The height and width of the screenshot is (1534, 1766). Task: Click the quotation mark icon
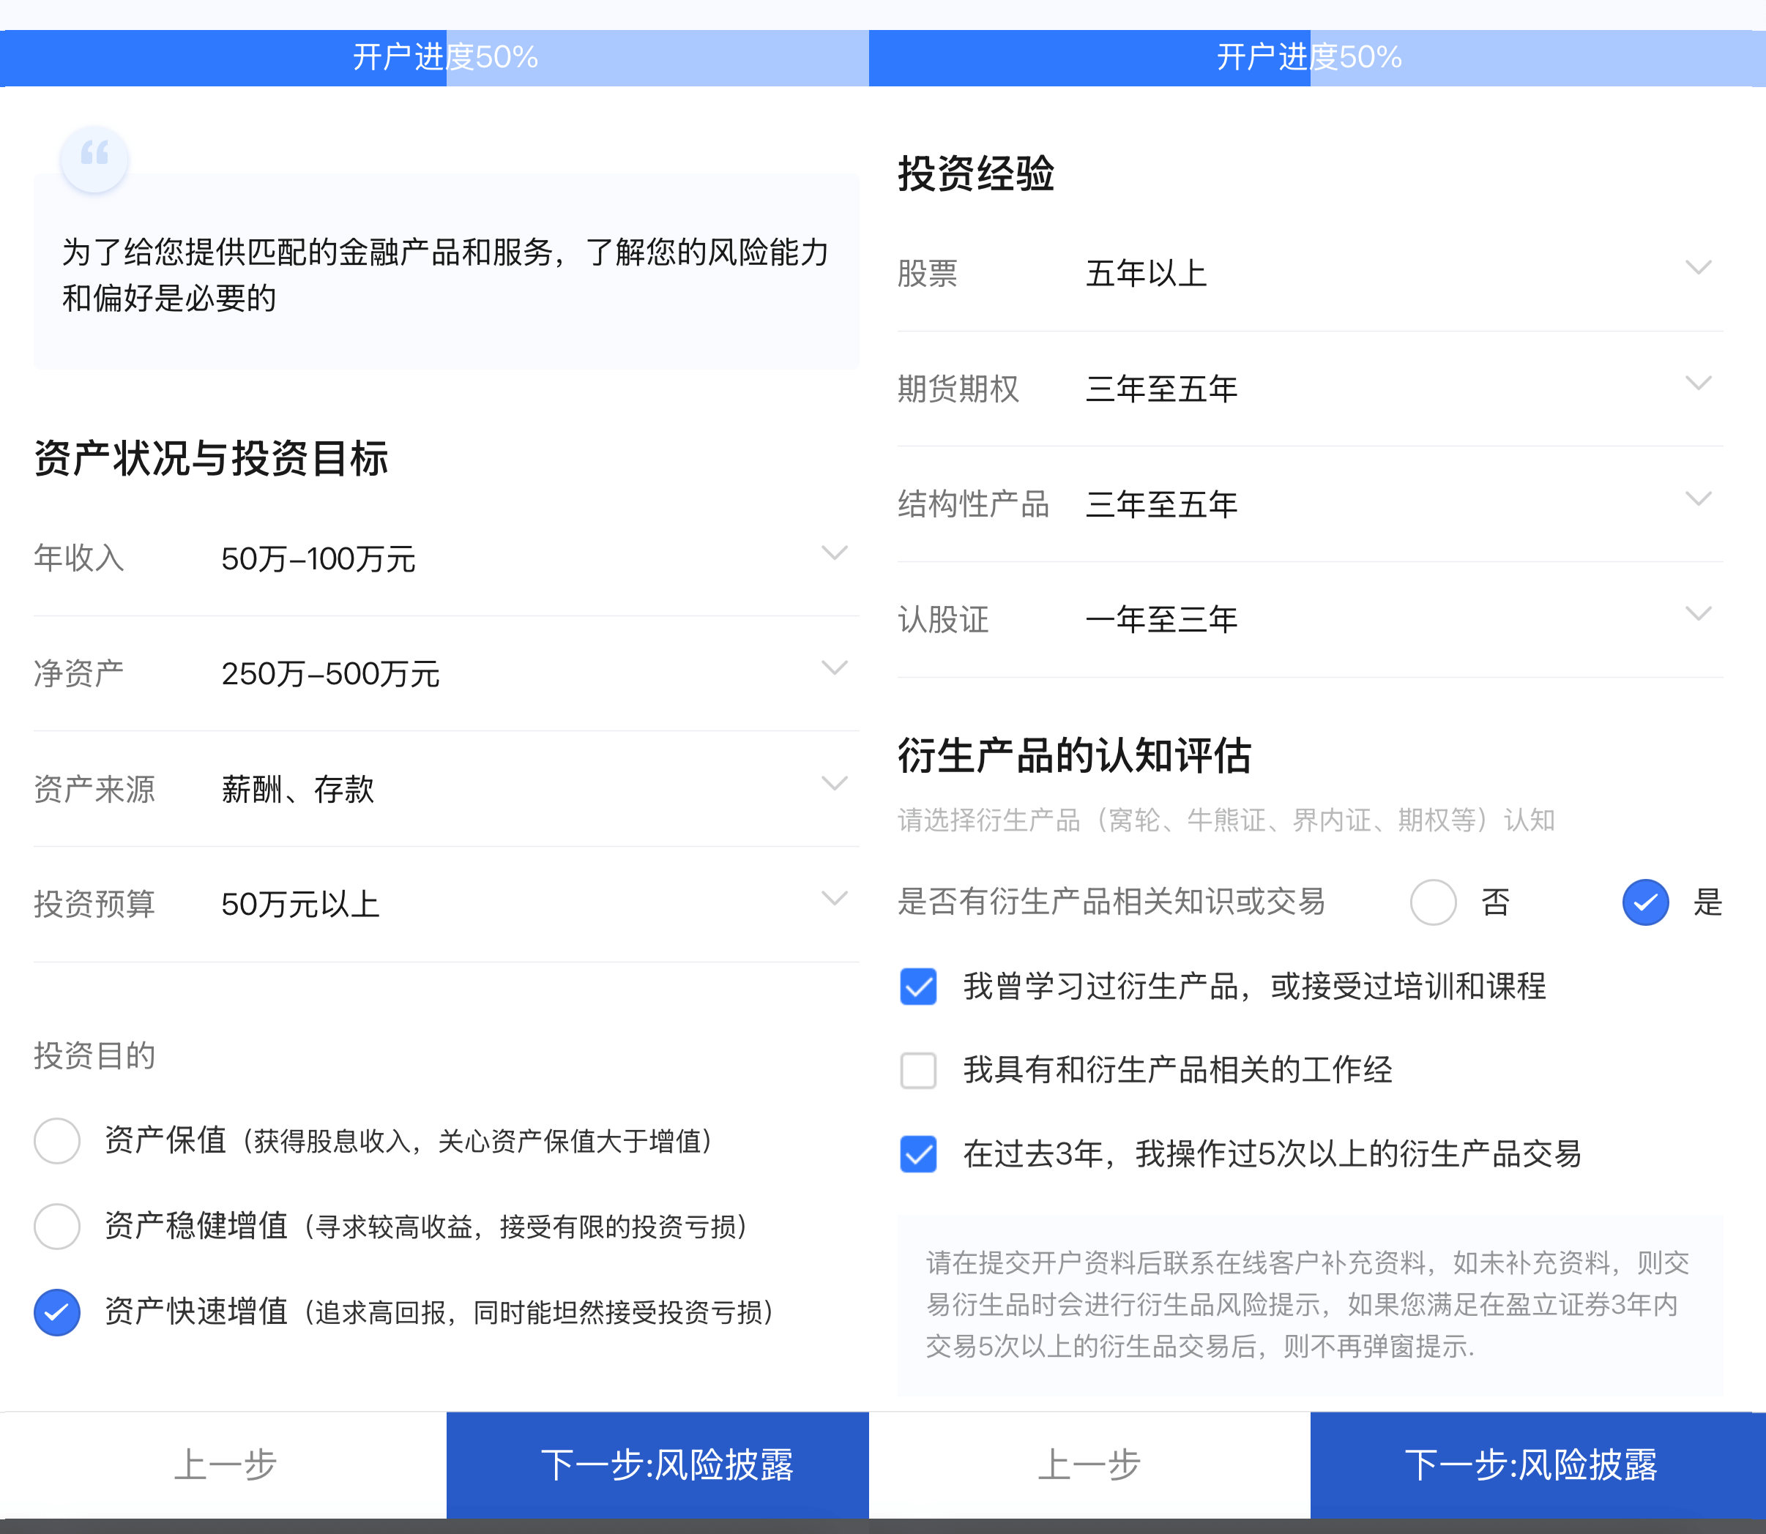coord(94,158)
